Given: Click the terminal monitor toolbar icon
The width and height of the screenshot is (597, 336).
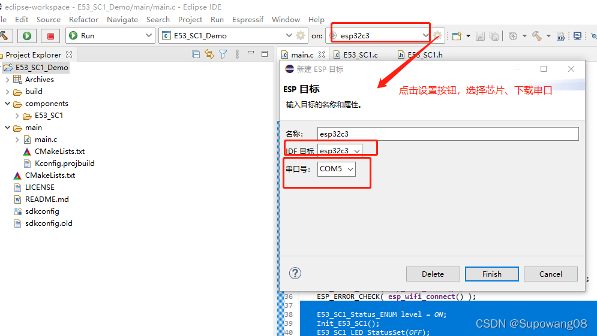Looking at the screenshot, I should point(578,36).
